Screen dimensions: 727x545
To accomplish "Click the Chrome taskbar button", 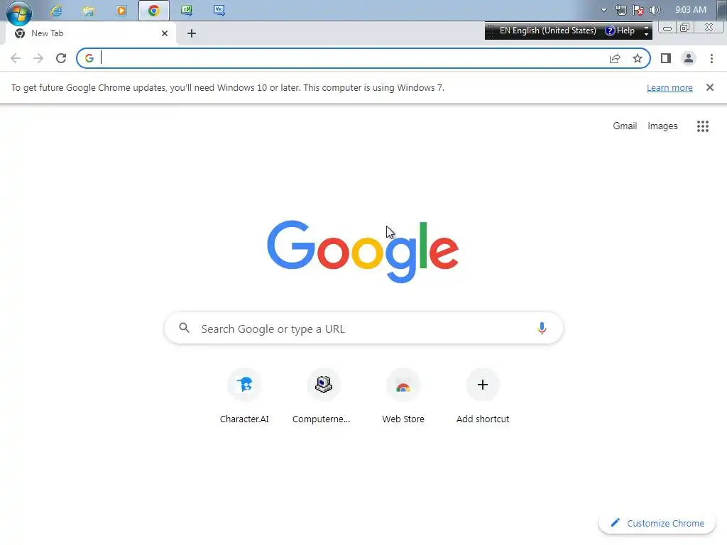I will (154, 10).
